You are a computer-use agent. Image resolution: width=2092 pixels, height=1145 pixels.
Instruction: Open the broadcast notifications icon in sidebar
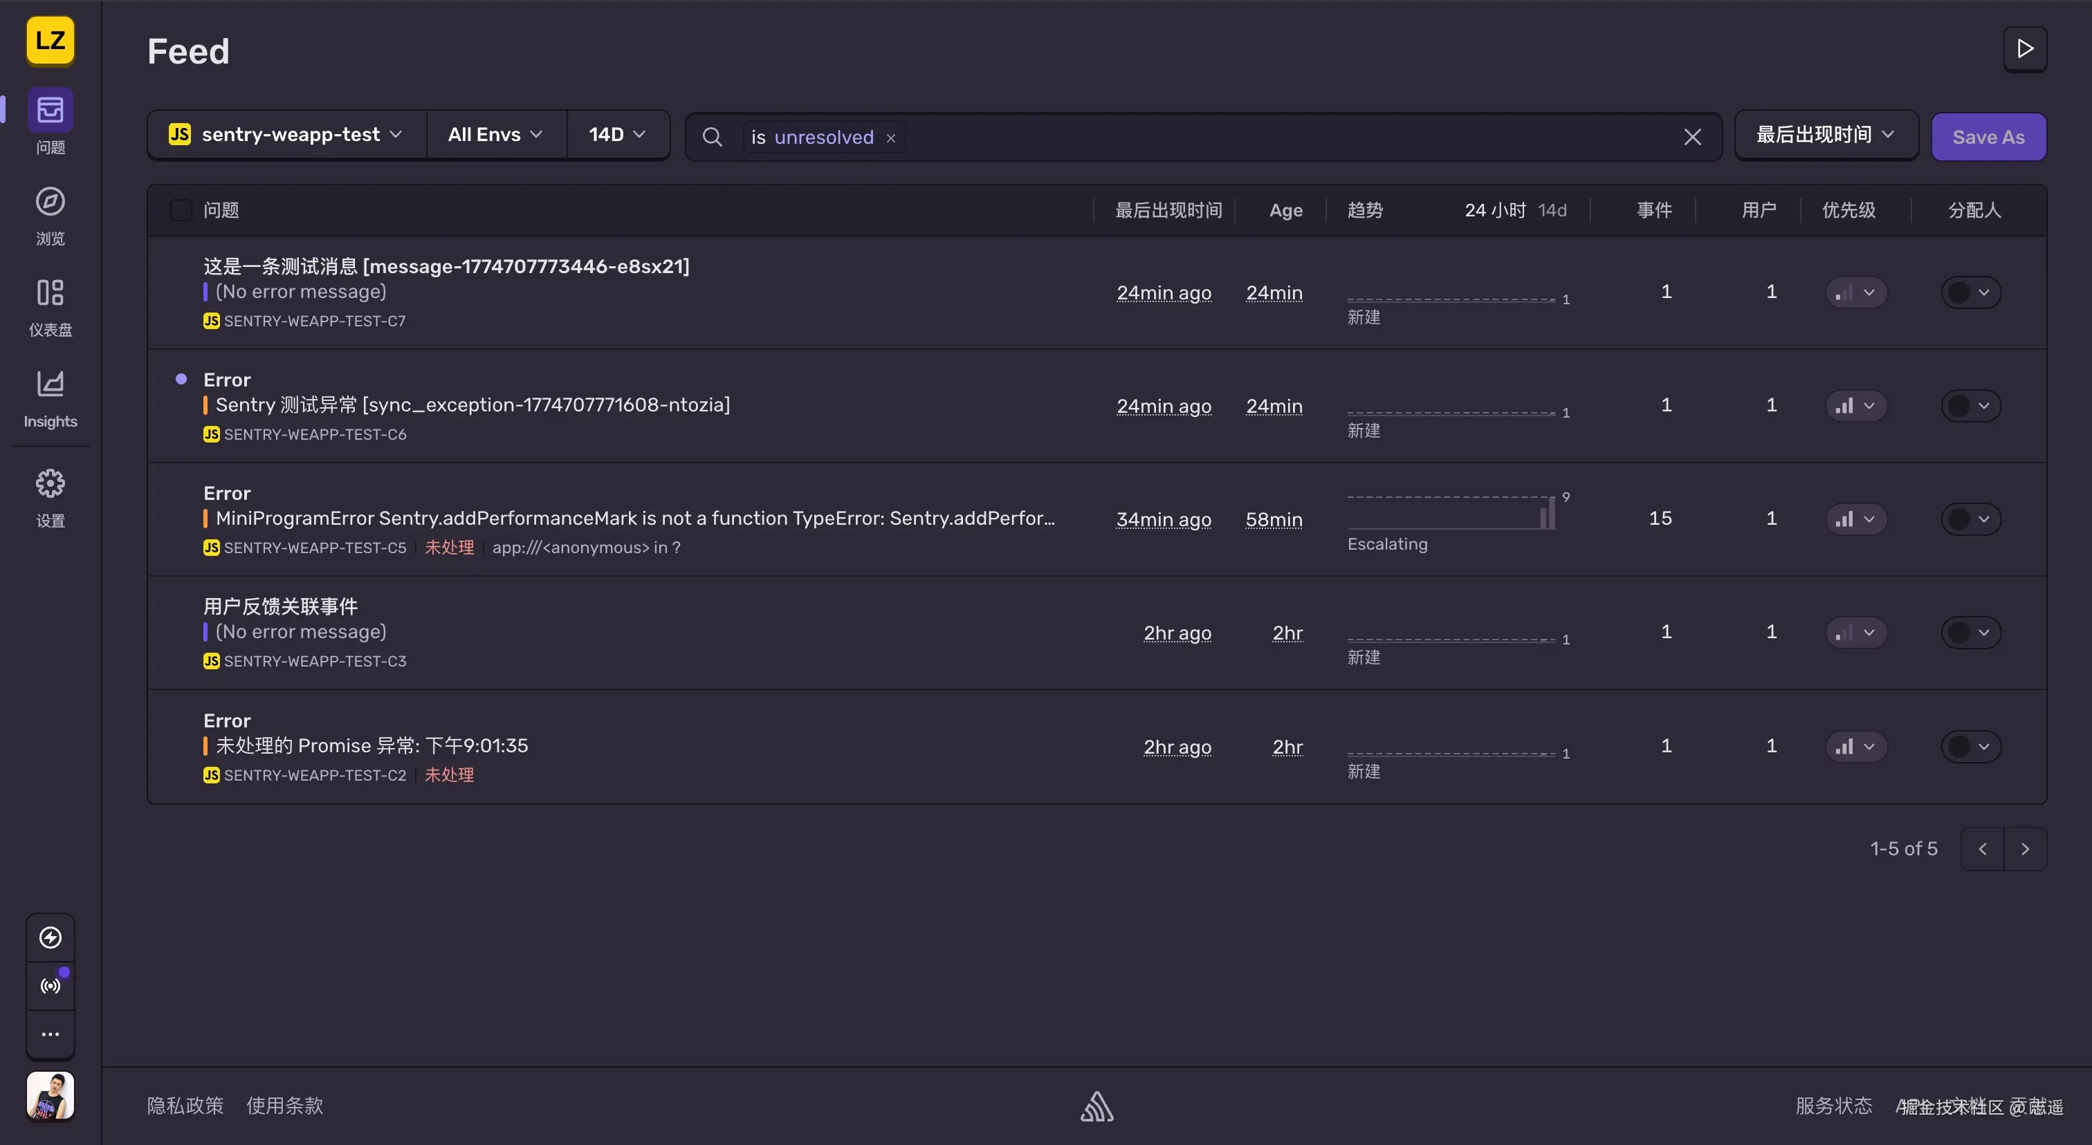coord(50,986)
